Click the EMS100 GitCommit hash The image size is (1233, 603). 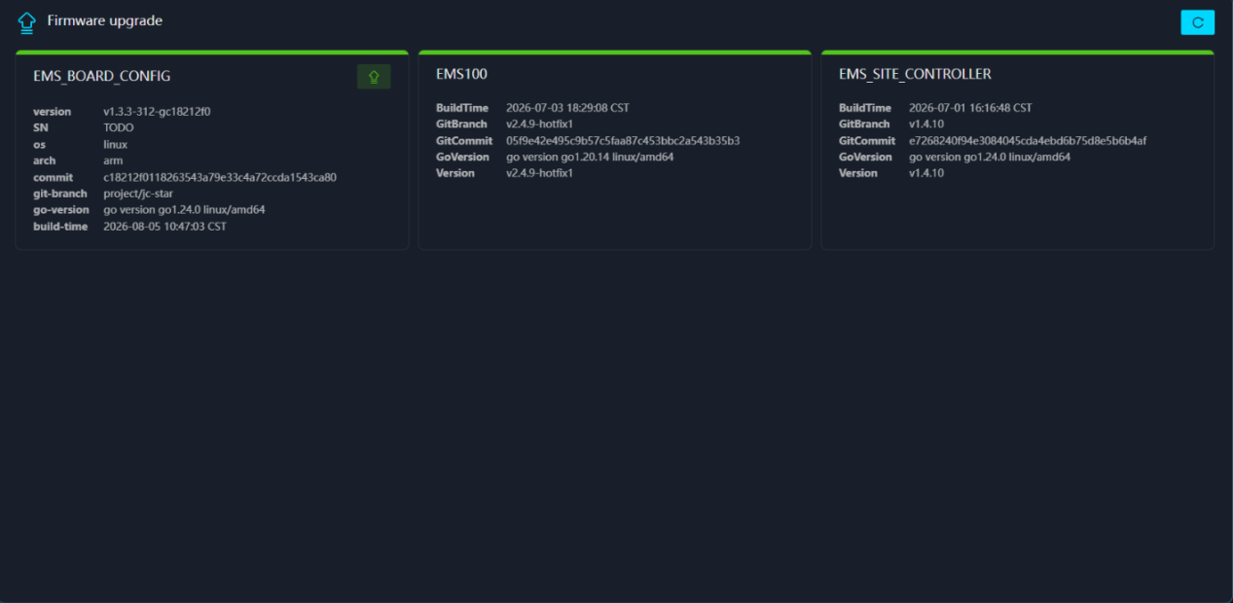(623, 141)
